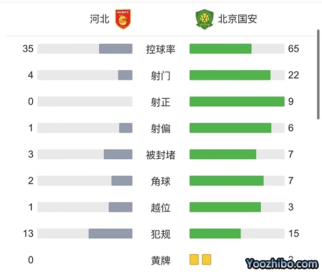
Task: Click Beijing Guoan's green possession bar
Action: [221, 49]
